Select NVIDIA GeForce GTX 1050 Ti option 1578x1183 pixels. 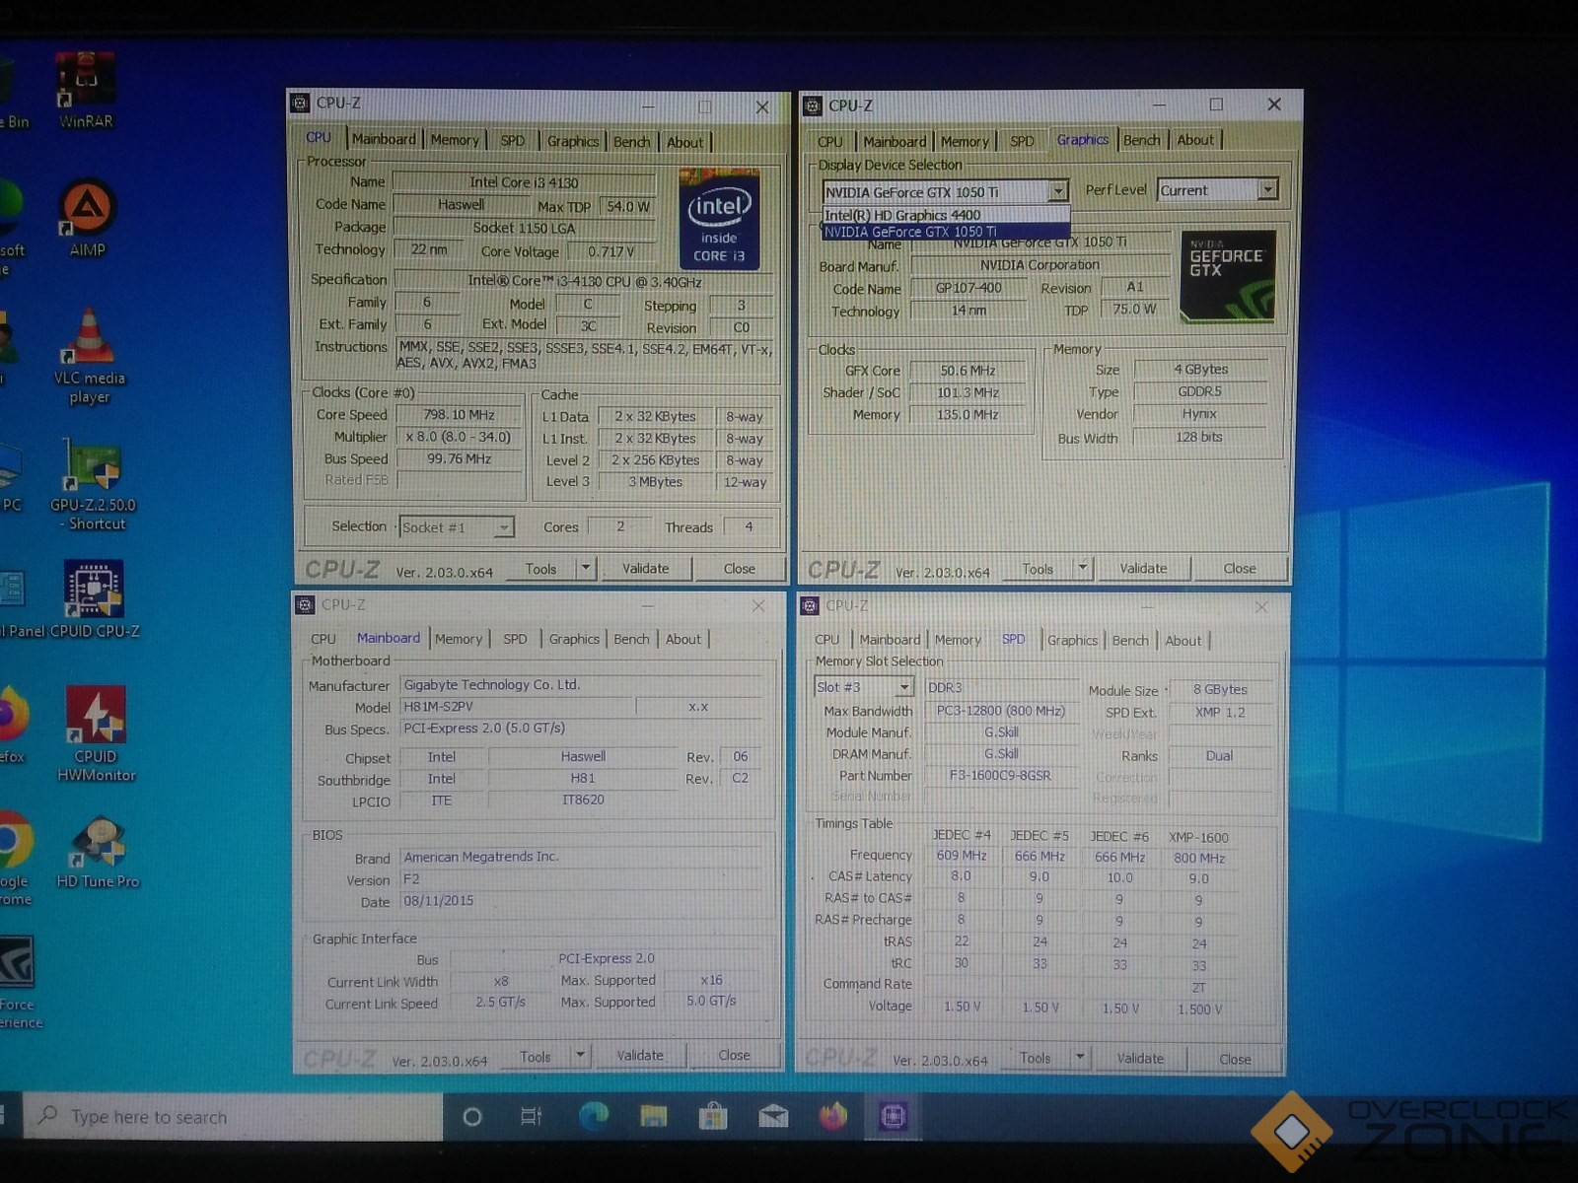click(x=945, y=232)
